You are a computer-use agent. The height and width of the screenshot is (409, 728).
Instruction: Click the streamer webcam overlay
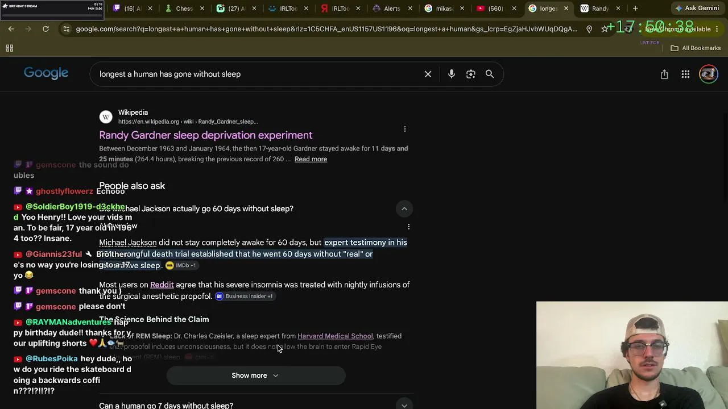coord(632,355)
